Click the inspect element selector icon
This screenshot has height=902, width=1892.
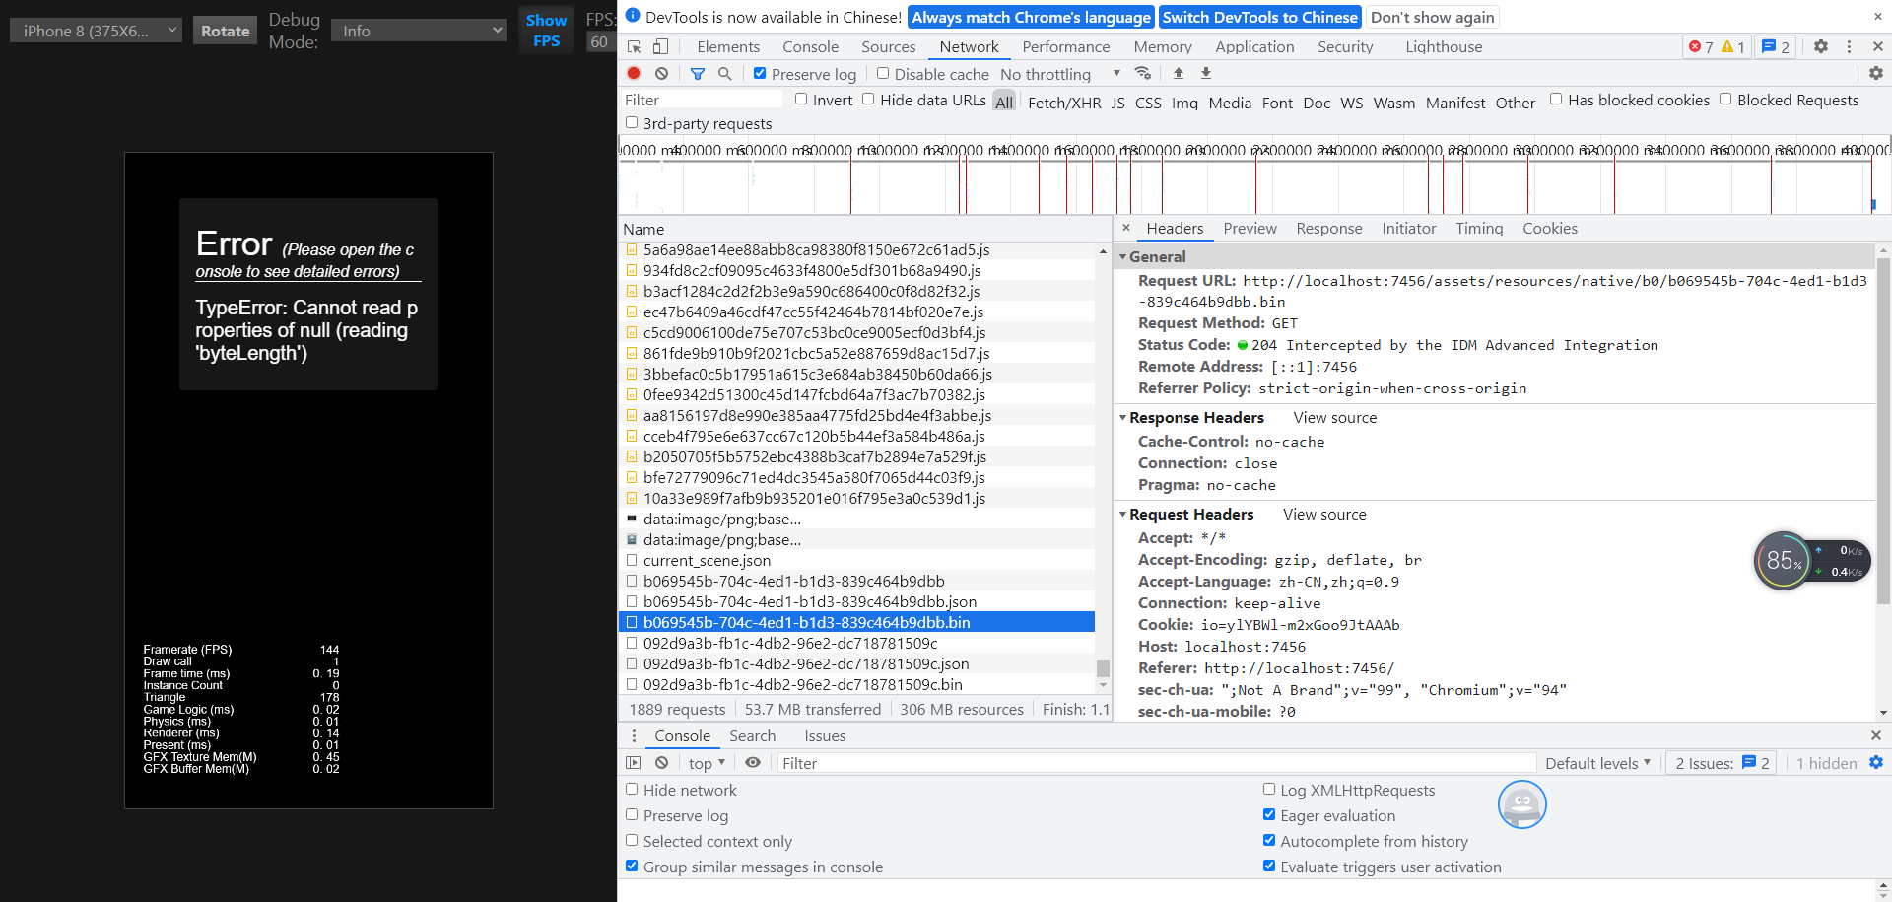634,46
